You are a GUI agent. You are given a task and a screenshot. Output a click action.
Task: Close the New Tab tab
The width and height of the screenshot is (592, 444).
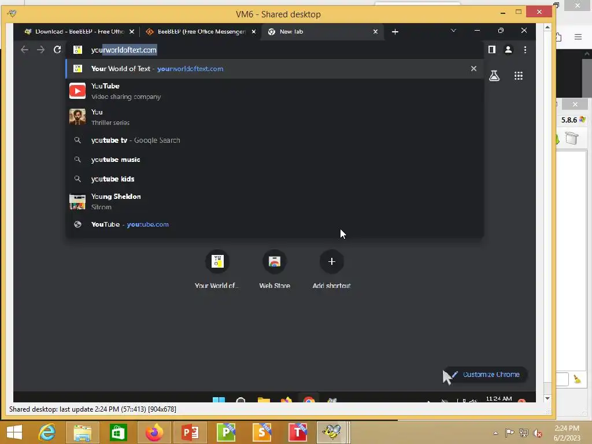pos(375,32)
